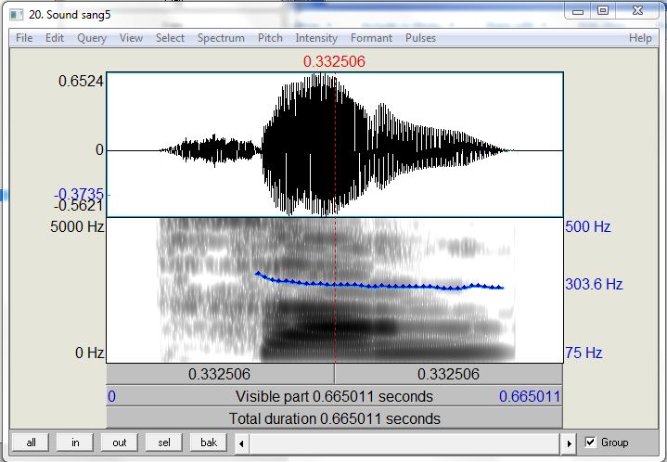This screenshot has width=667, height=462.
Task: Click the -0.5621 amplitude minimum label
Action: 79,206
